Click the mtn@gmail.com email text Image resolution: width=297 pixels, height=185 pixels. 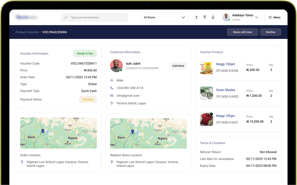tap(128, 96)
